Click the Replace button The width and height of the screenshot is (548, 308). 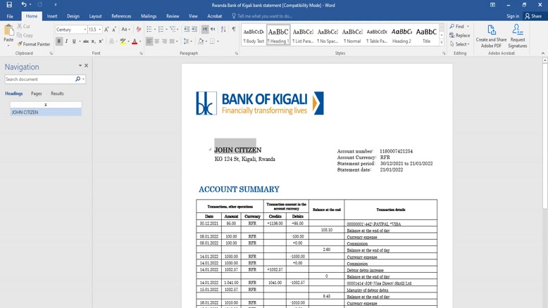coord(460,35)
